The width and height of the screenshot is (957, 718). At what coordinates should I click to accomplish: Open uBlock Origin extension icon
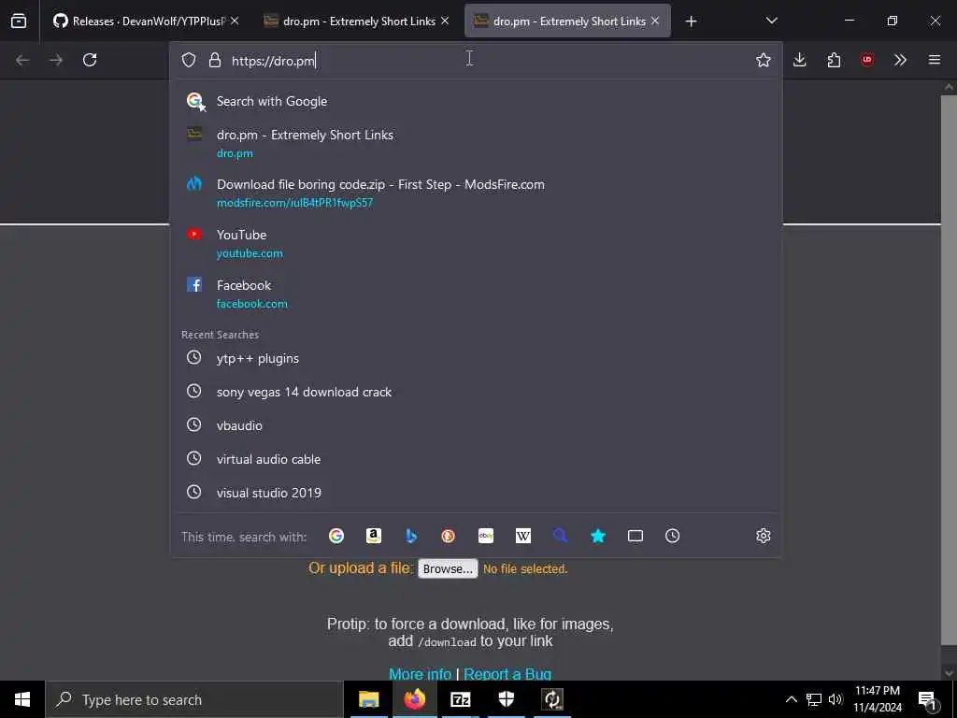(866, 60)
